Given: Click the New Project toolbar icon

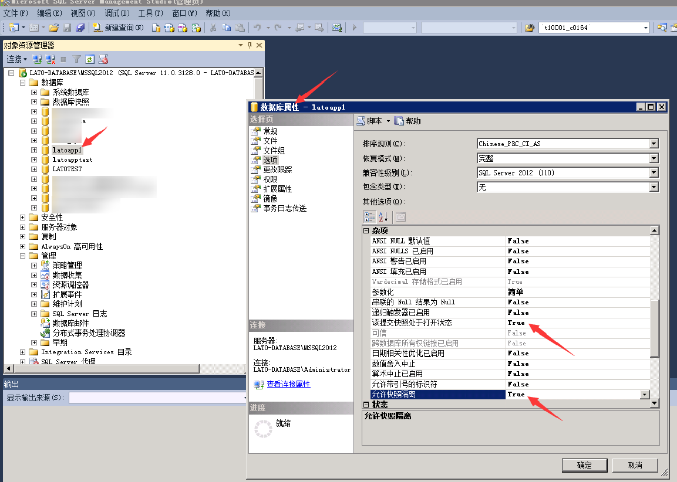Looking at the screenshot, I should click(14, 28).
